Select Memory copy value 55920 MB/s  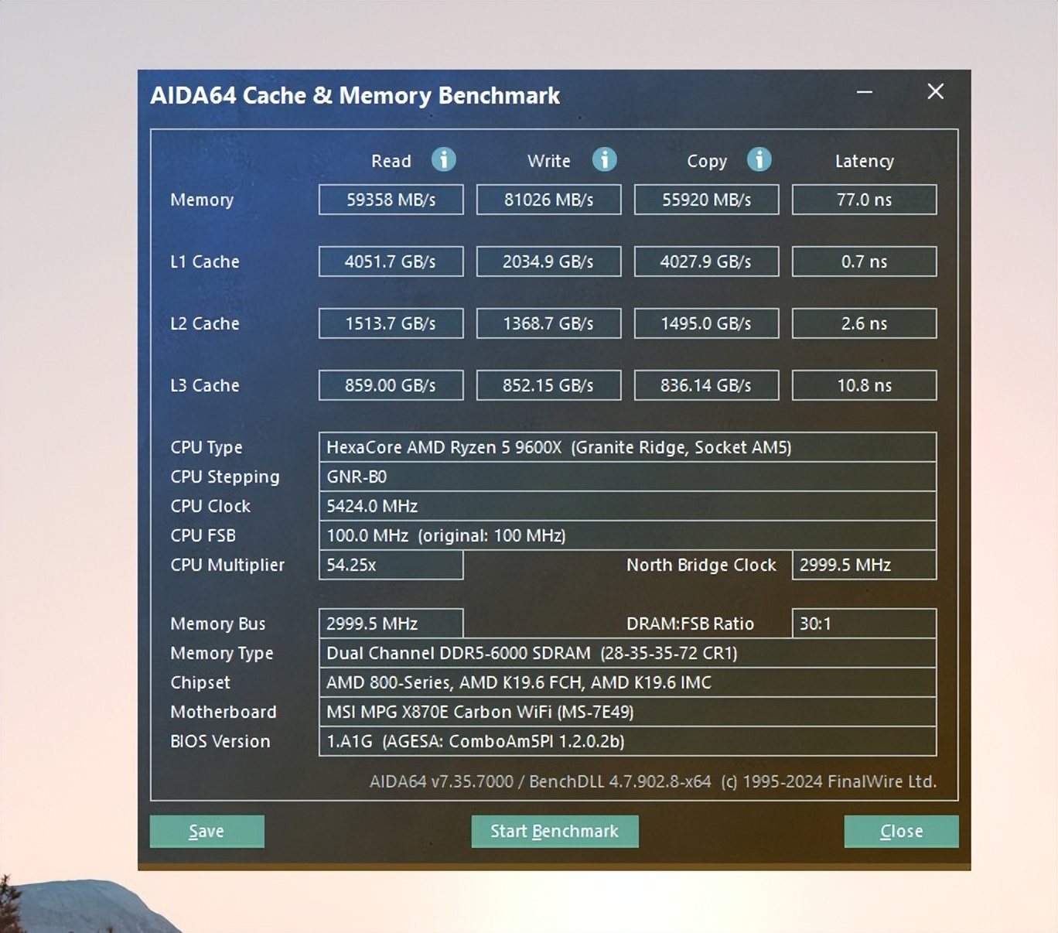(x=707, y=200)
